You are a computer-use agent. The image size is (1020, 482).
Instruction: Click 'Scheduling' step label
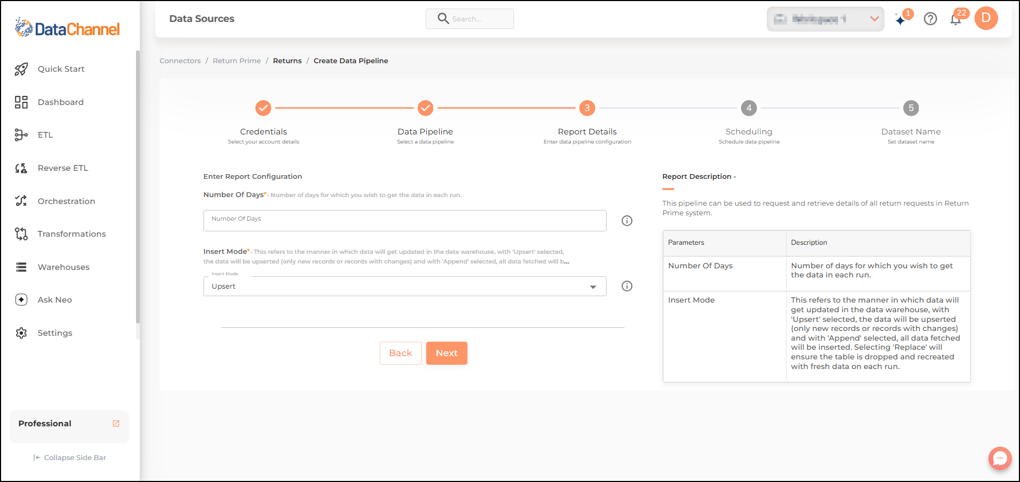tap(749, 132)
